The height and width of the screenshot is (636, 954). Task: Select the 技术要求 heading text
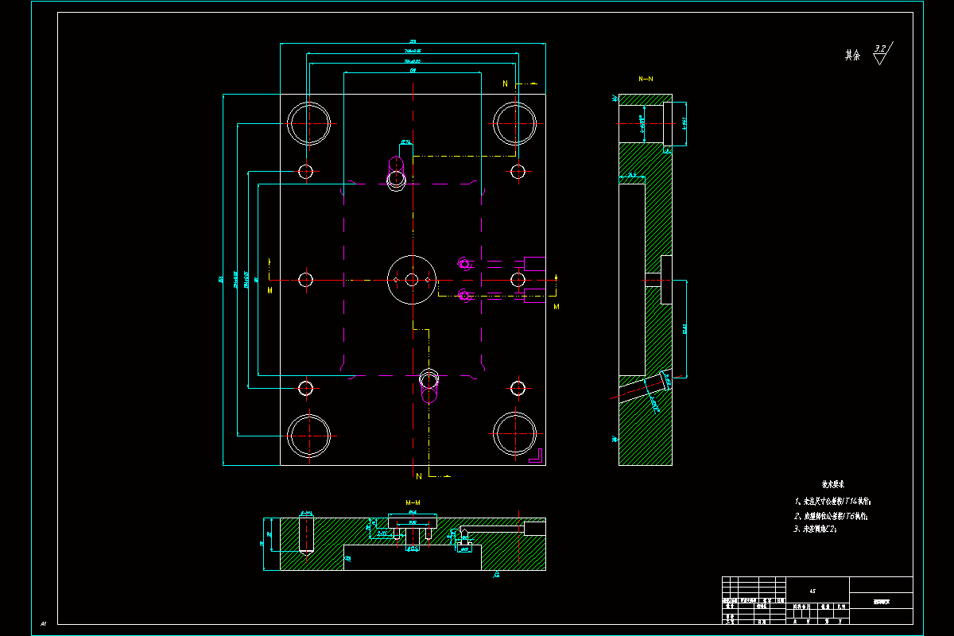click(x=832, y=483)
